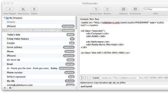
Task: Select the My Snippets folder icon
Action: coord(7,18)
